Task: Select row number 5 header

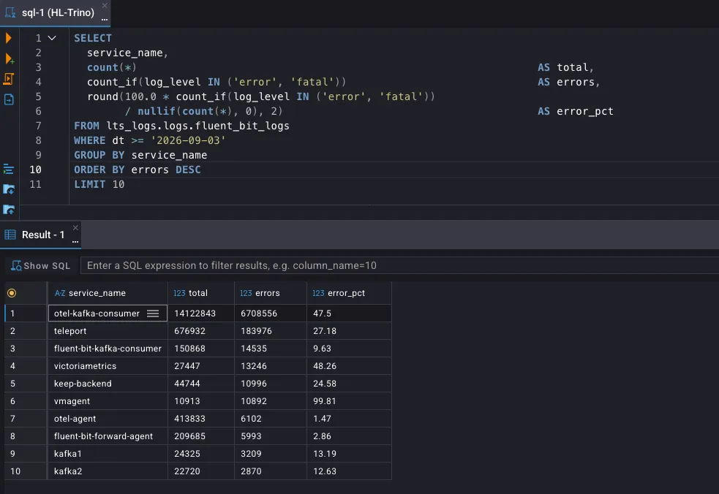Action: coord(26,384)
